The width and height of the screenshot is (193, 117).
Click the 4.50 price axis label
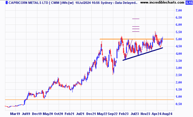pyautogui.click(x=179, y=46)
